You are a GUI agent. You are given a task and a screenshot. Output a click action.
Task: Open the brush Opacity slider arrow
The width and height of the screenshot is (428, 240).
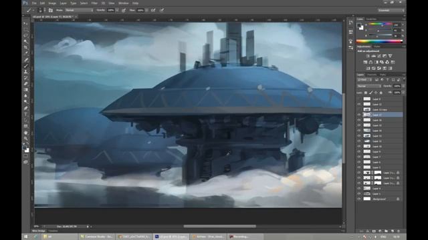117,10
